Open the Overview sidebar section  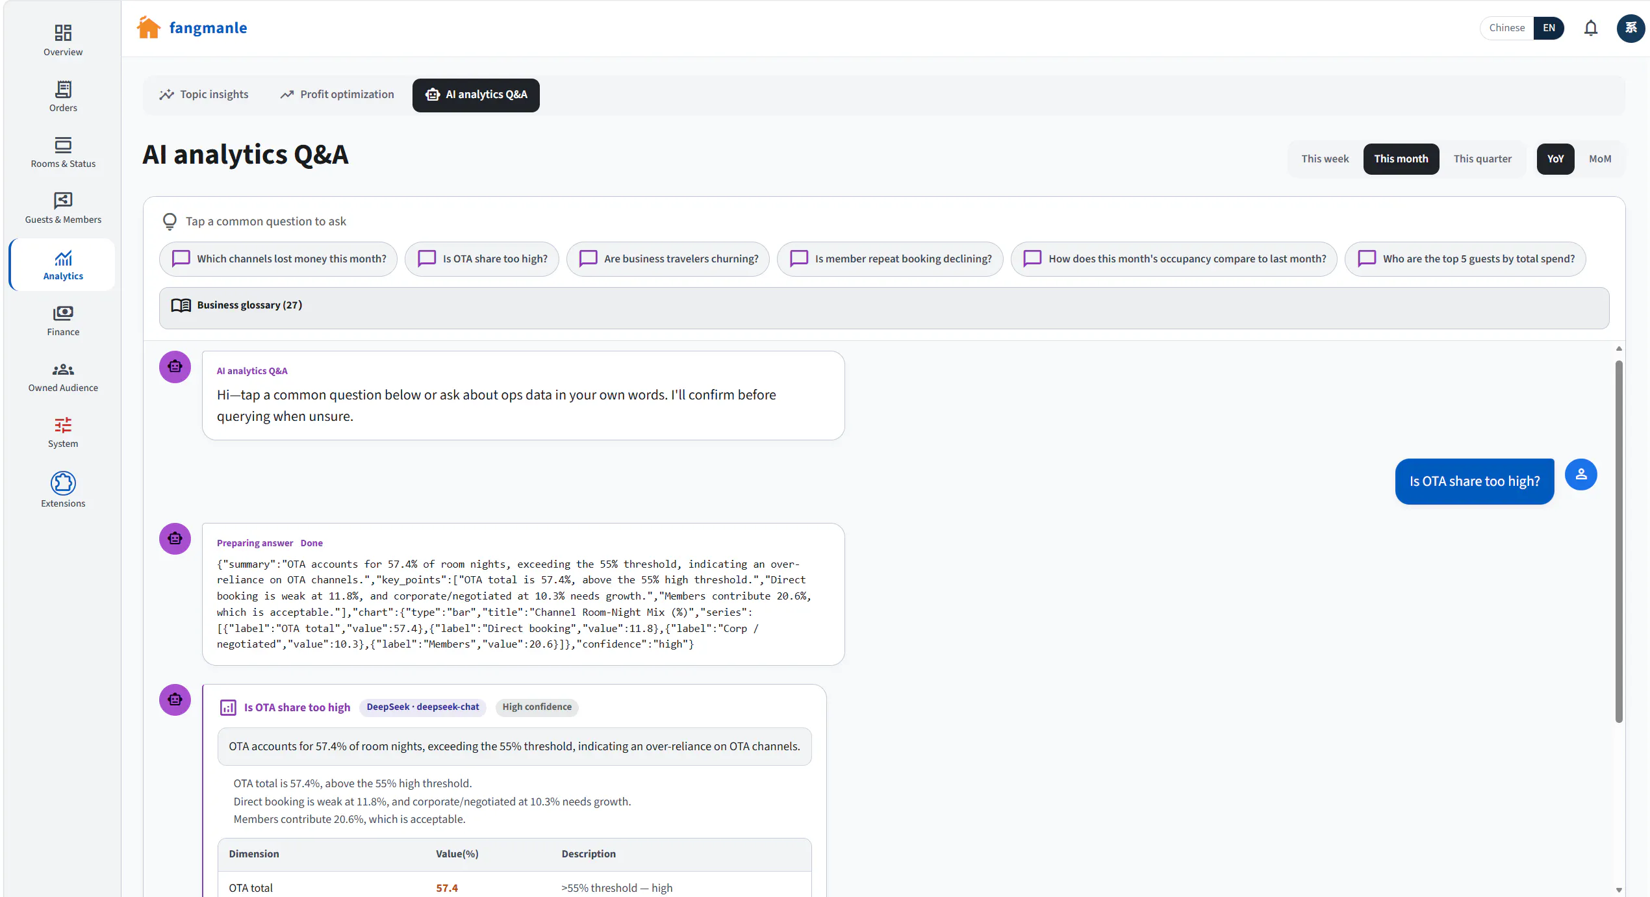[x=63, y=40]
